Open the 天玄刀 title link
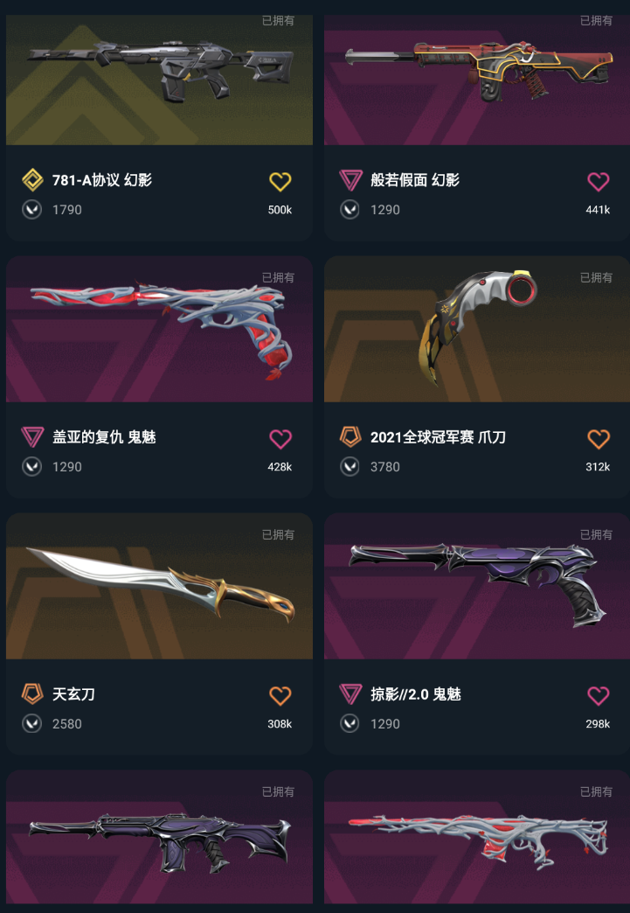Image resolution: width=630 pixels, height=913 pixels. [74, 694]
